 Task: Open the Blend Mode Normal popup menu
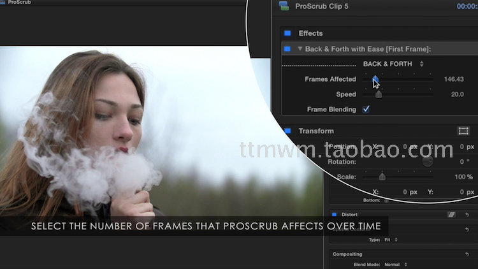(x=395, y=265)
